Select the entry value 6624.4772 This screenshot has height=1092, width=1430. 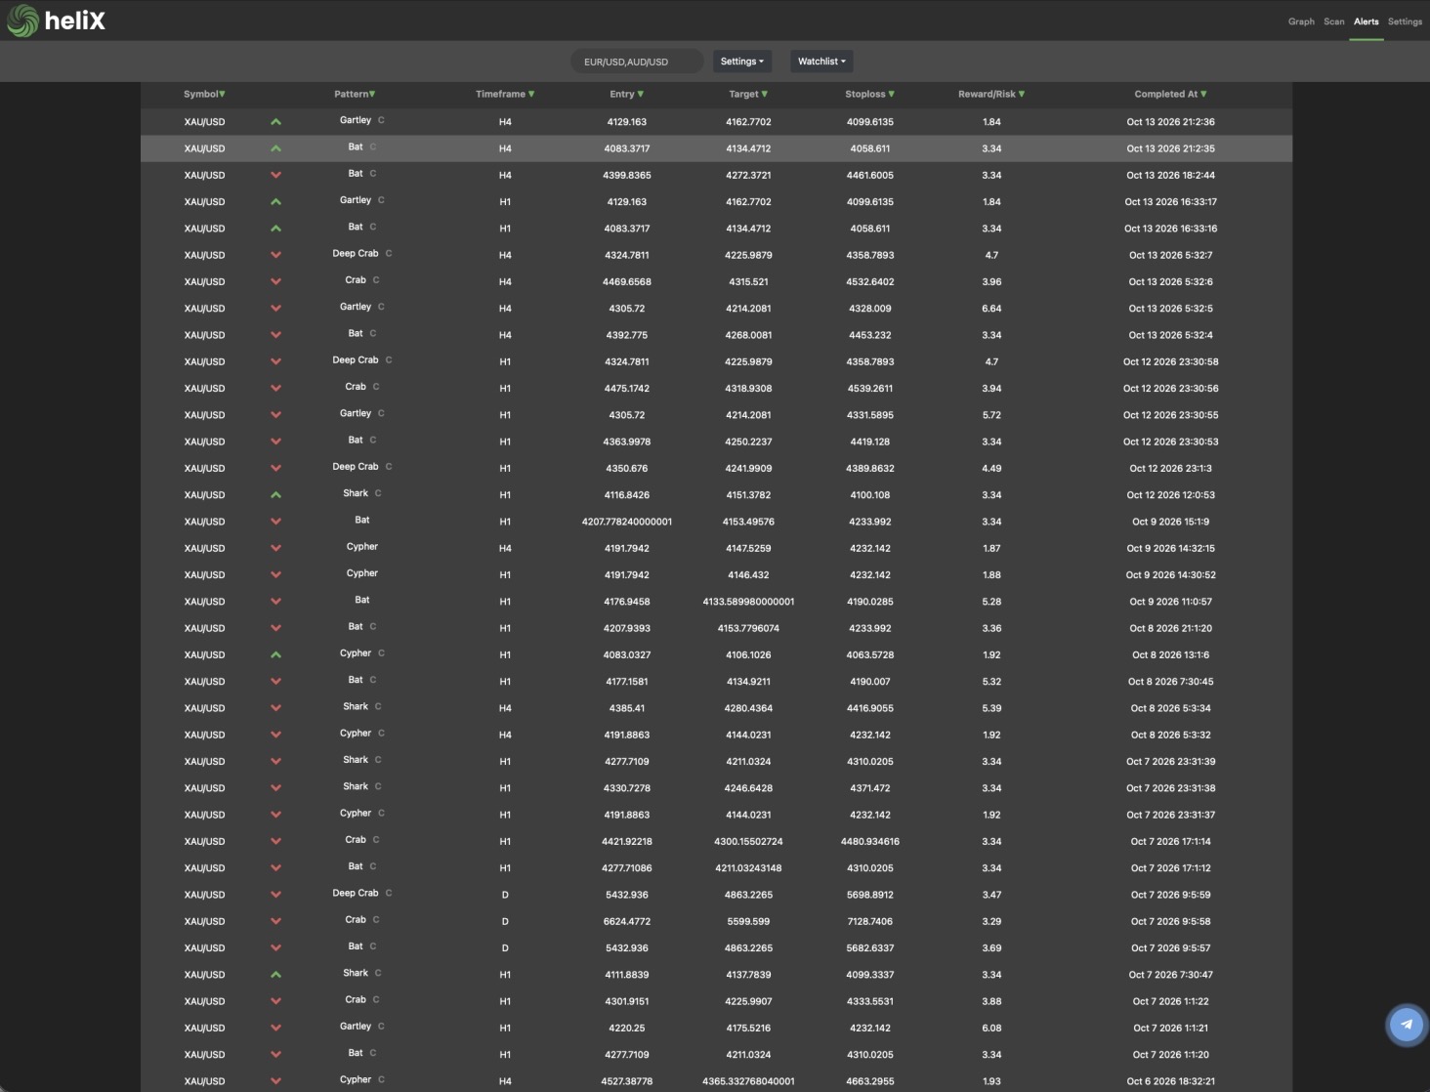(627, 922)
